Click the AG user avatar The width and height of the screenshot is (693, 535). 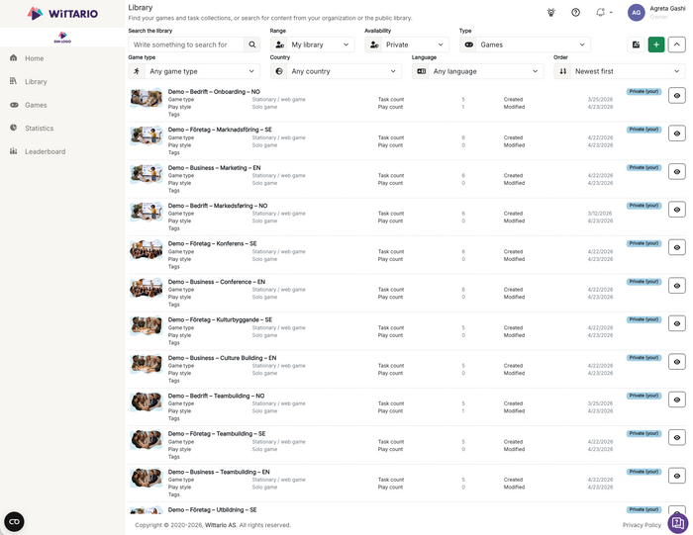[636, 12]
